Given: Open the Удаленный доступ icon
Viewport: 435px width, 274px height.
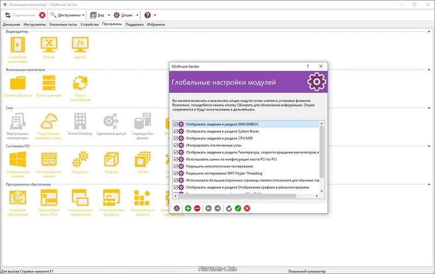Looking at the screenshot, I should [111, 121].
